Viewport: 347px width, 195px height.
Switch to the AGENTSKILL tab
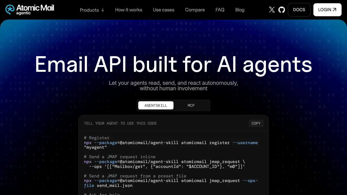click(x=156, y=105)
